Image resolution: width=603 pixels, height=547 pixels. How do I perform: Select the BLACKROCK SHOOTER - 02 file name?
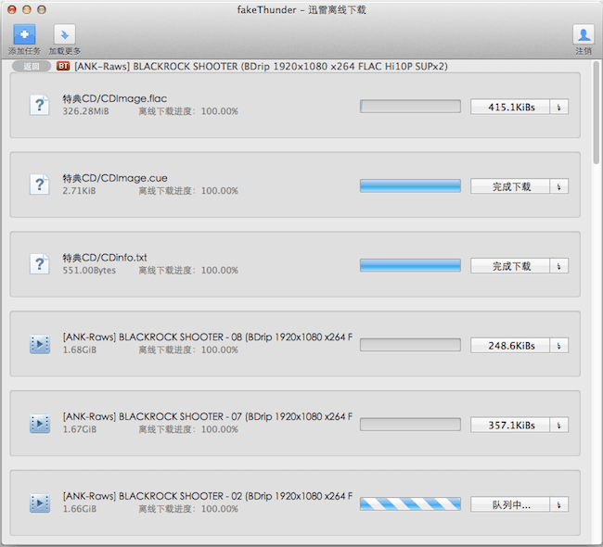(x=208, y=496)
